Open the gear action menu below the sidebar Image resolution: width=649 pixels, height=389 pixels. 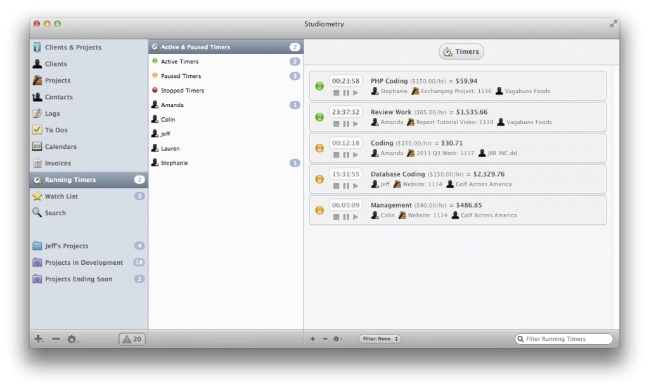coord(72,340)
